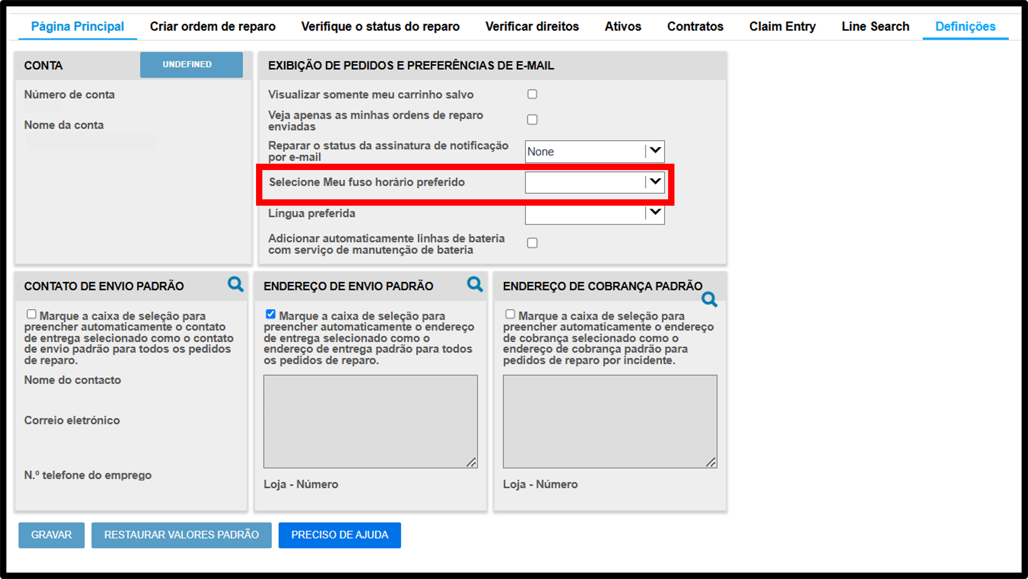This screenshot has height=579, width=1028.
Task: Open search in Endereço de cobrança padrão
Action: (x=709, y=299)
